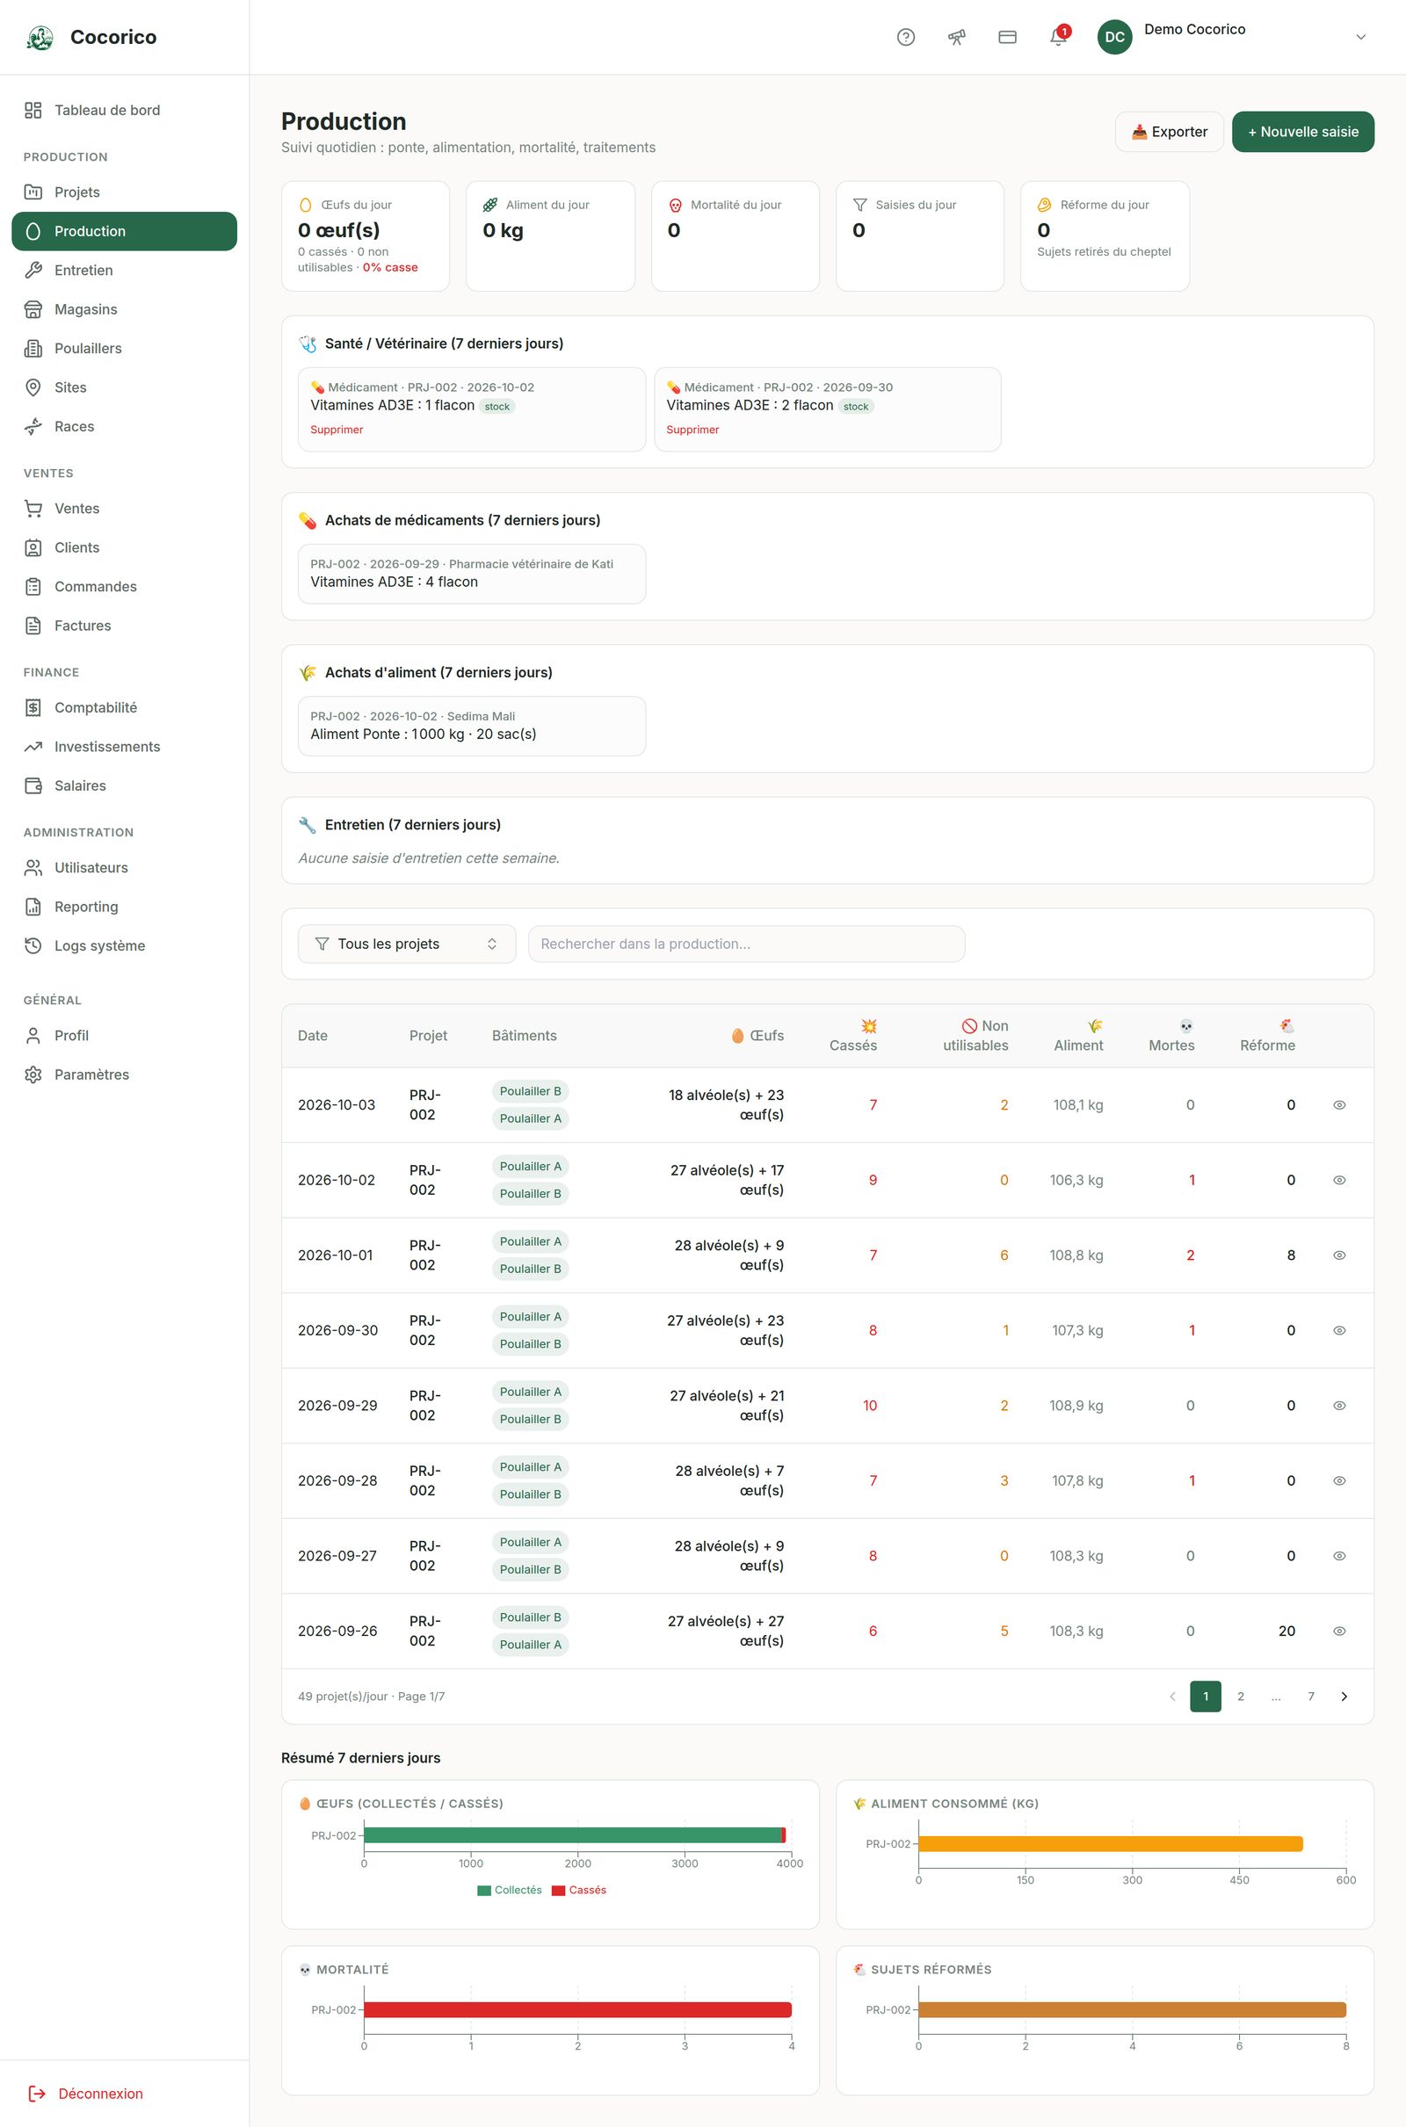Go to page 2 of the table
This screenshot has height=2127, width=1406.
coord(1240,1696)
